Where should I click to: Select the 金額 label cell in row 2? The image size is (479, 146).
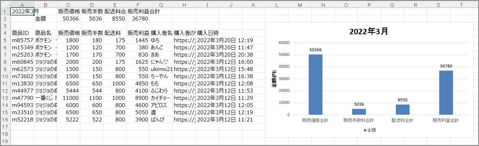coord(46,18)
